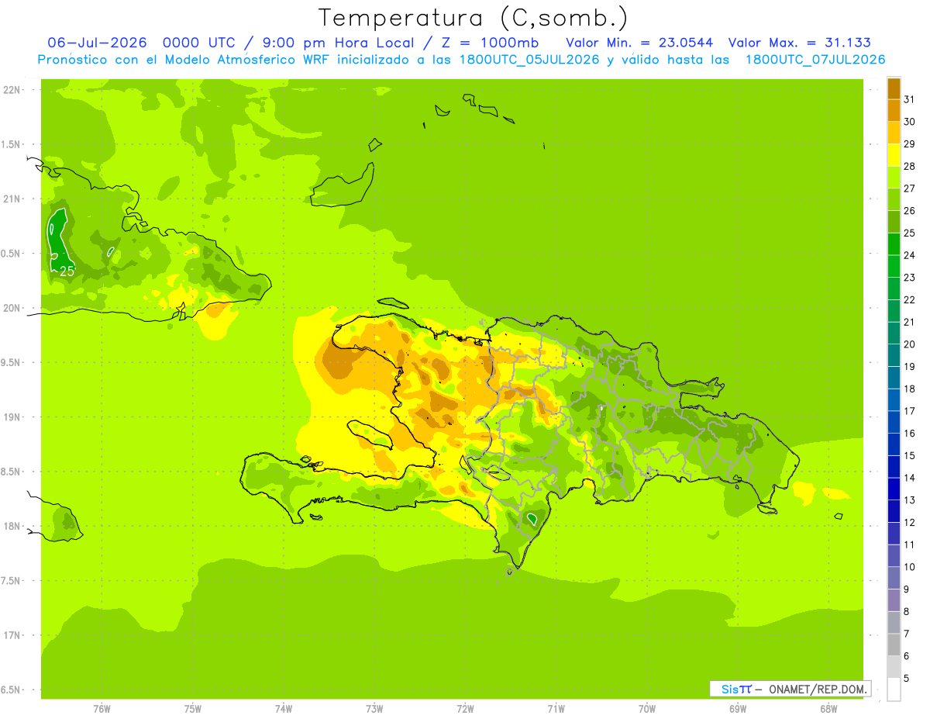
Task: Click the "Valor Min. = 23.0544" value
Action: click(x=639, y=43)
